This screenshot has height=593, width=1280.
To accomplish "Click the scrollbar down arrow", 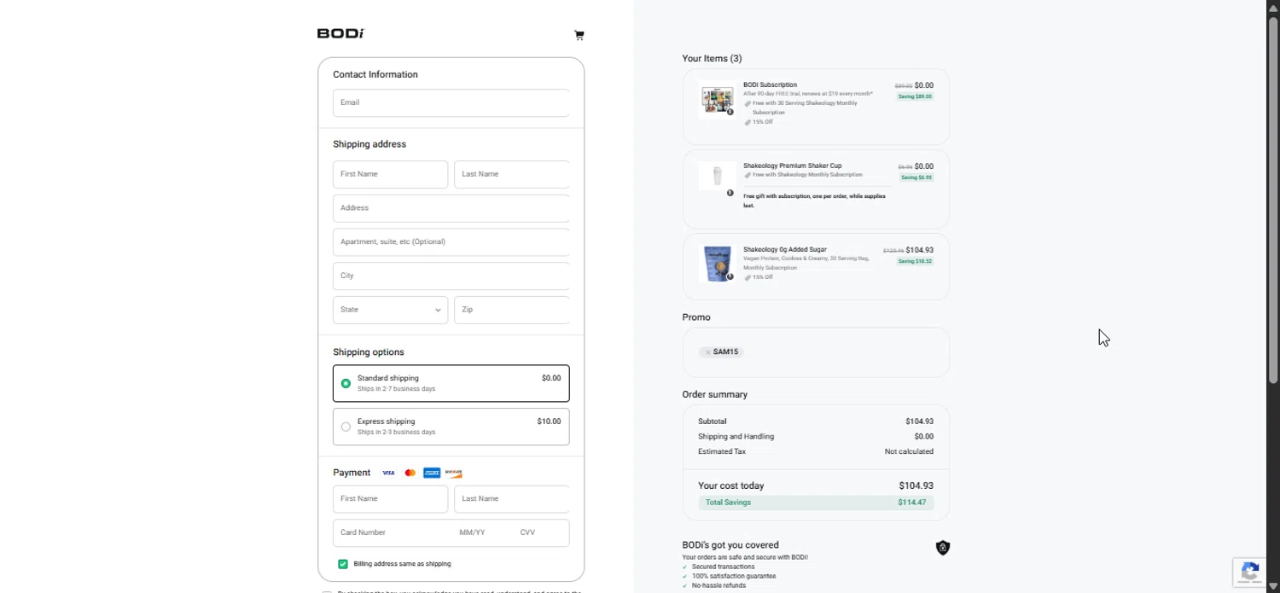I will (x=1273, y=588).
